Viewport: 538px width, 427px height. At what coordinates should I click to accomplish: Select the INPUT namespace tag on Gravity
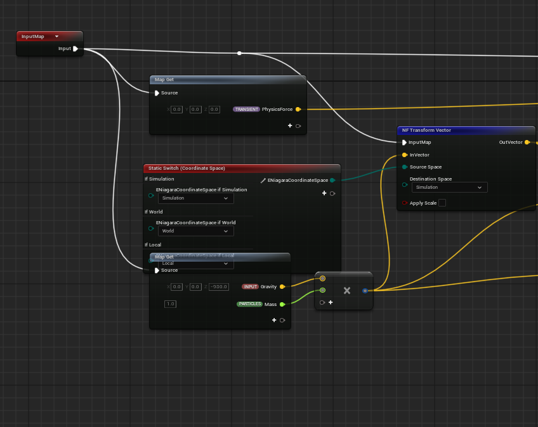click(x=250, y=286)
